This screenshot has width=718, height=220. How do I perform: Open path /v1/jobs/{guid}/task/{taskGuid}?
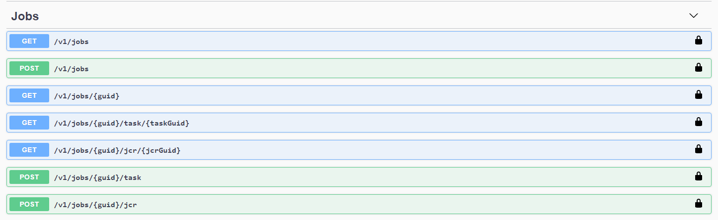122,123
